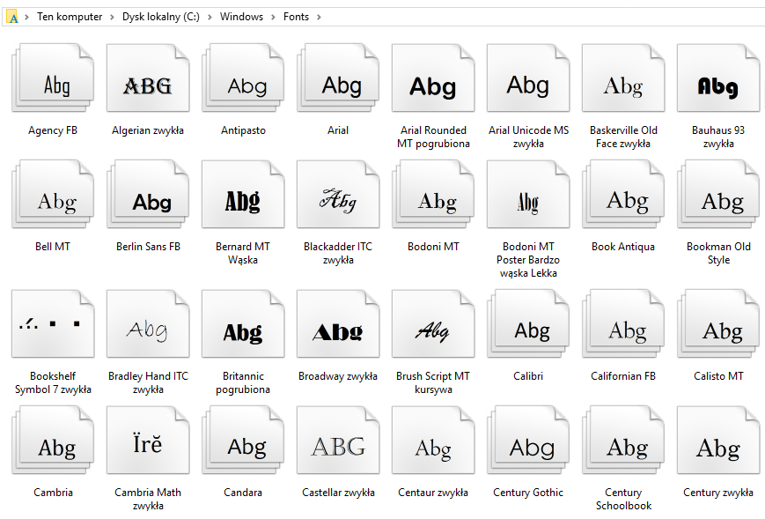Click the "Algerian zwykła" name label

(x=148, y=130)
